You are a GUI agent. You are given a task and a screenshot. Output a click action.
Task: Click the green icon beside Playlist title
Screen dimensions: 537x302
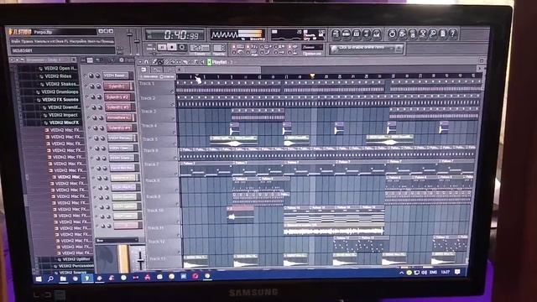click(209, 62)
